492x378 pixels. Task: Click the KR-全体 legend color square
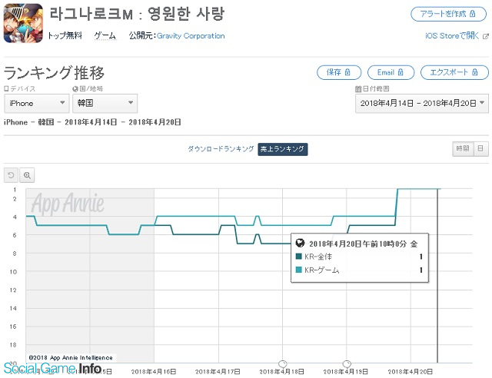299,257
